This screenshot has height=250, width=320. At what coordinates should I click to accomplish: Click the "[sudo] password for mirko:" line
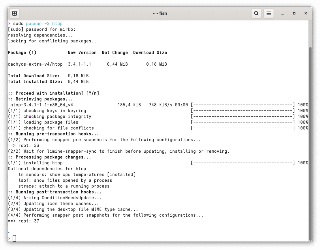coord(42,29)
